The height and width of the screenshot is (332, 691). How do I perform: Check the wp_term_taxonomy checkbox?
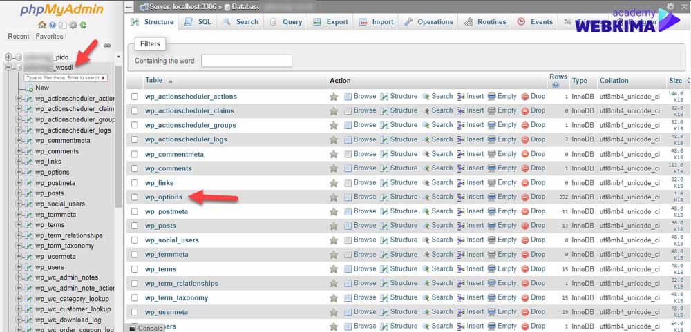coord(135,297)
